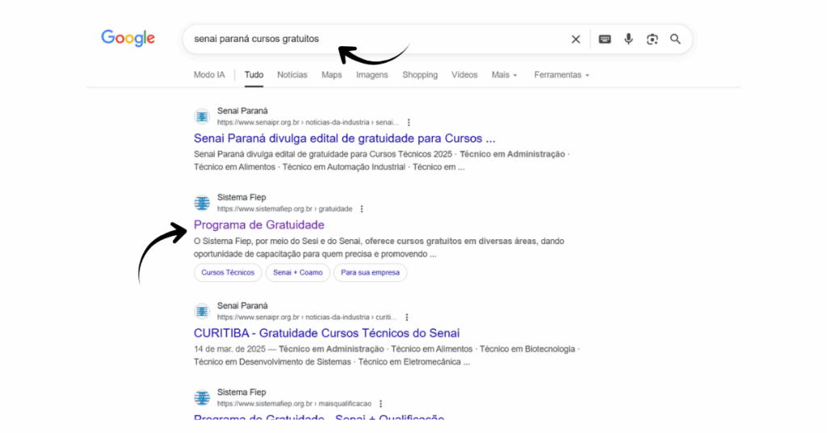Switch to the Notícias tab
The height and width of the screenshot is (433, 827).
292,75
